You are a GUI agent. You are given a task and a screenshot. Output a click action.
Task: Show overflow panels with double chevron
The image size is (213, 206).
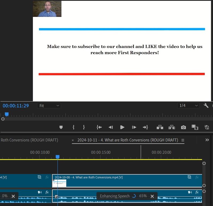pyautogui.click(x=207, y=140)
